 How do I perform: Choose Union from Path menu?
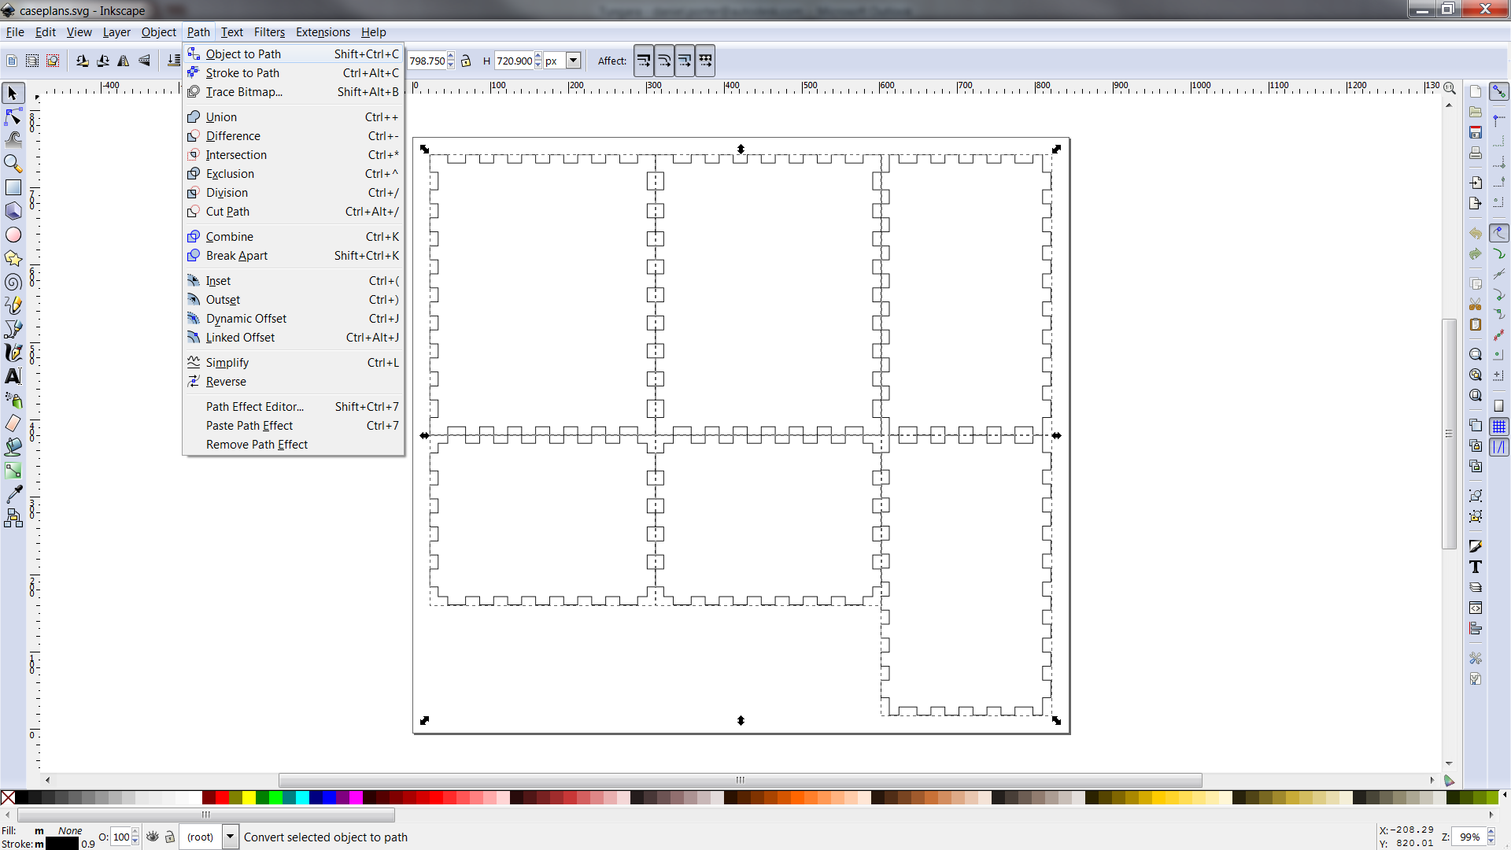pyautogui.click(x=294, y=117)
